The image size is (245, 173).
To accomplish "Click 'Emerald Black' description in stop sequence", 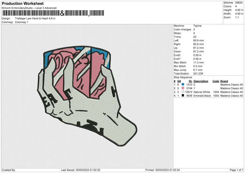I will (x=202, y=95).
